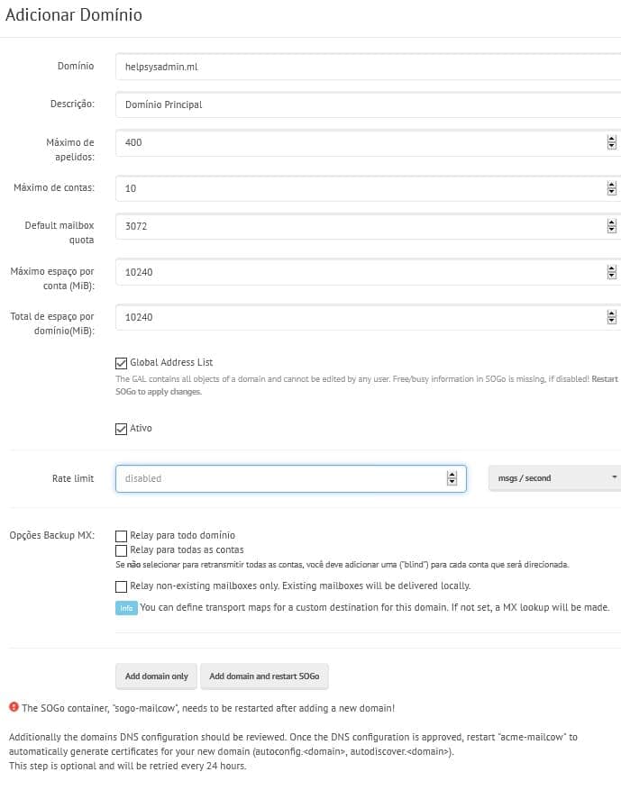Click the Descrição text field
The height and width of the screenshot is (790, 621).
coord(361,104)
